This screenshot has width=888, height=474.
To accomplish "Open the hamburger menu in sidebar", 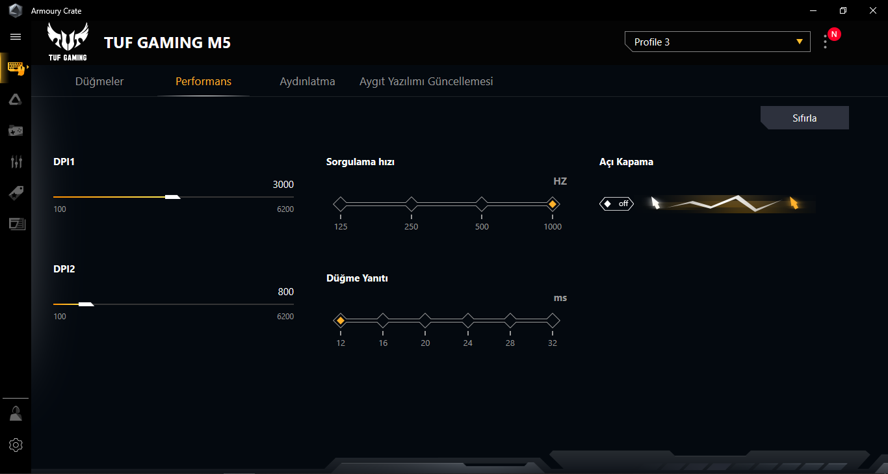I will tap(16, 37).
